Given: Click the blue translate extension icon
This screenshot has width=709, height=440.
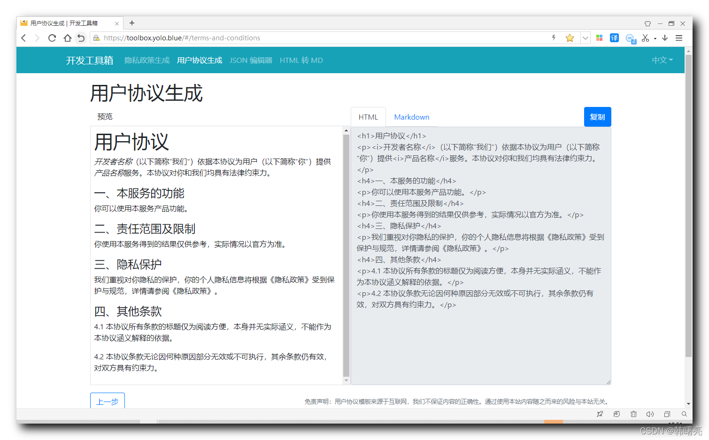Looking at the screenshot, I should (x=614, y=38).
